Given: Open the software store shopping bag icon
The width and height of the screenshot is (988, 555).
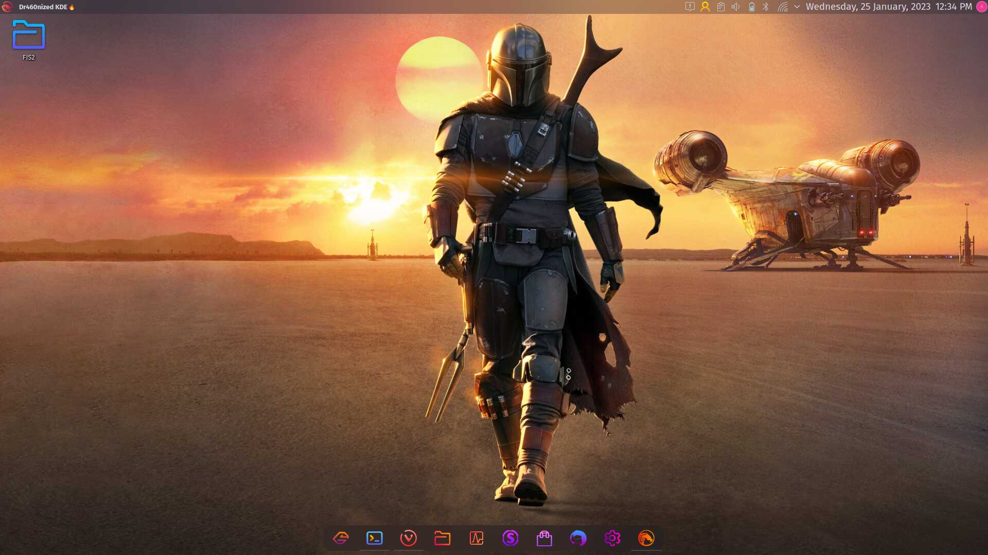Looking at the screenshot, I should (544, 538).
